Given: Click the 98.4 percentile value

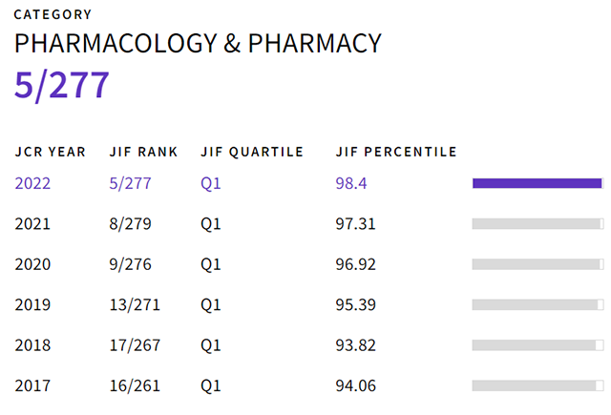Looking at the screenshot, I should tap(352, 183).
